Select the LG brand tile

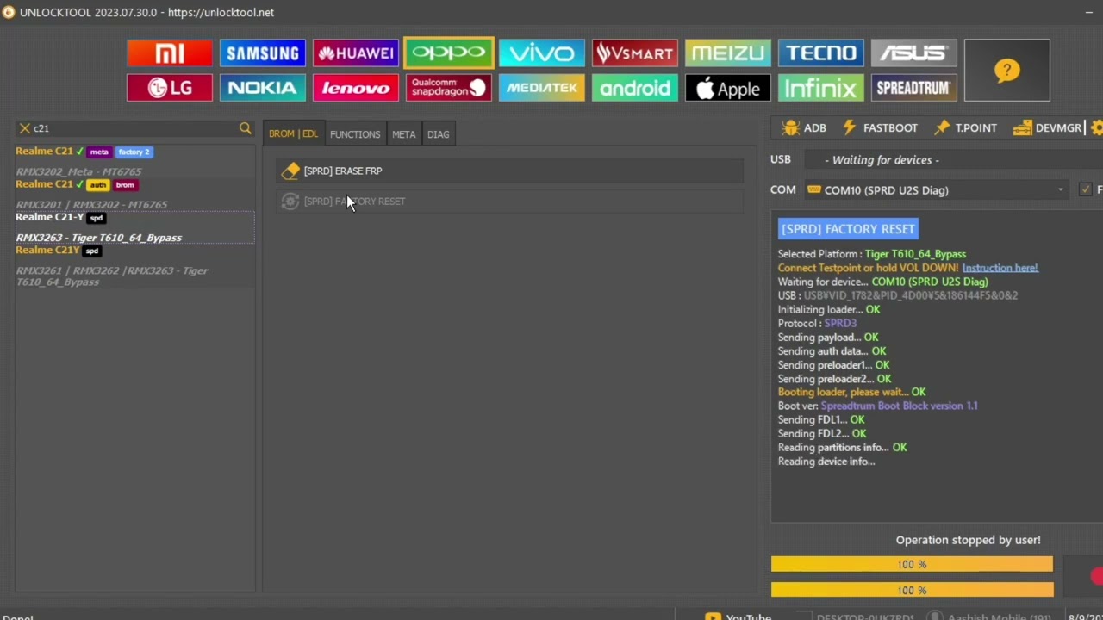(x=170, y=88)
